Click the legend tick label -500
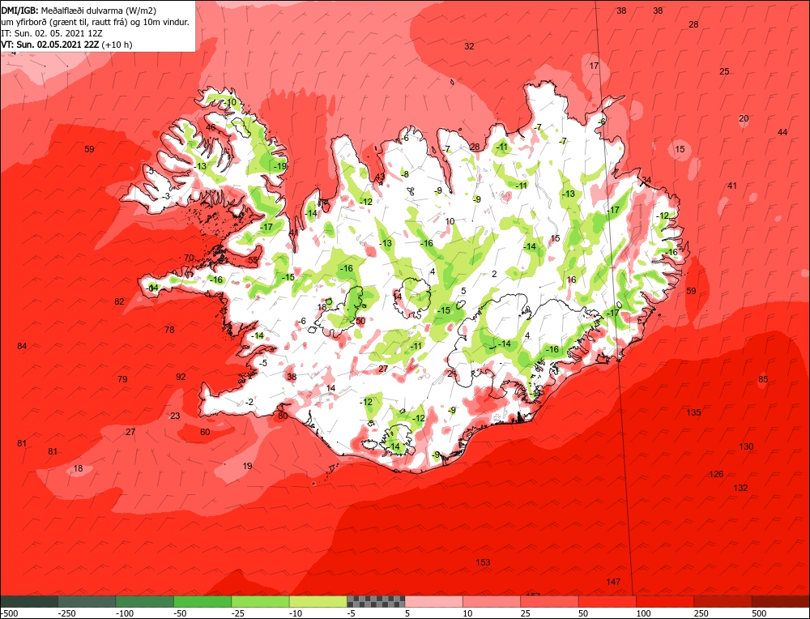The image size is (810, 619). tap(10, 613)
